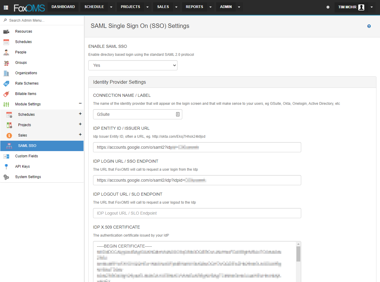
Task: Click the Groups sidebar icon
Action: click(x=7, y=62)
